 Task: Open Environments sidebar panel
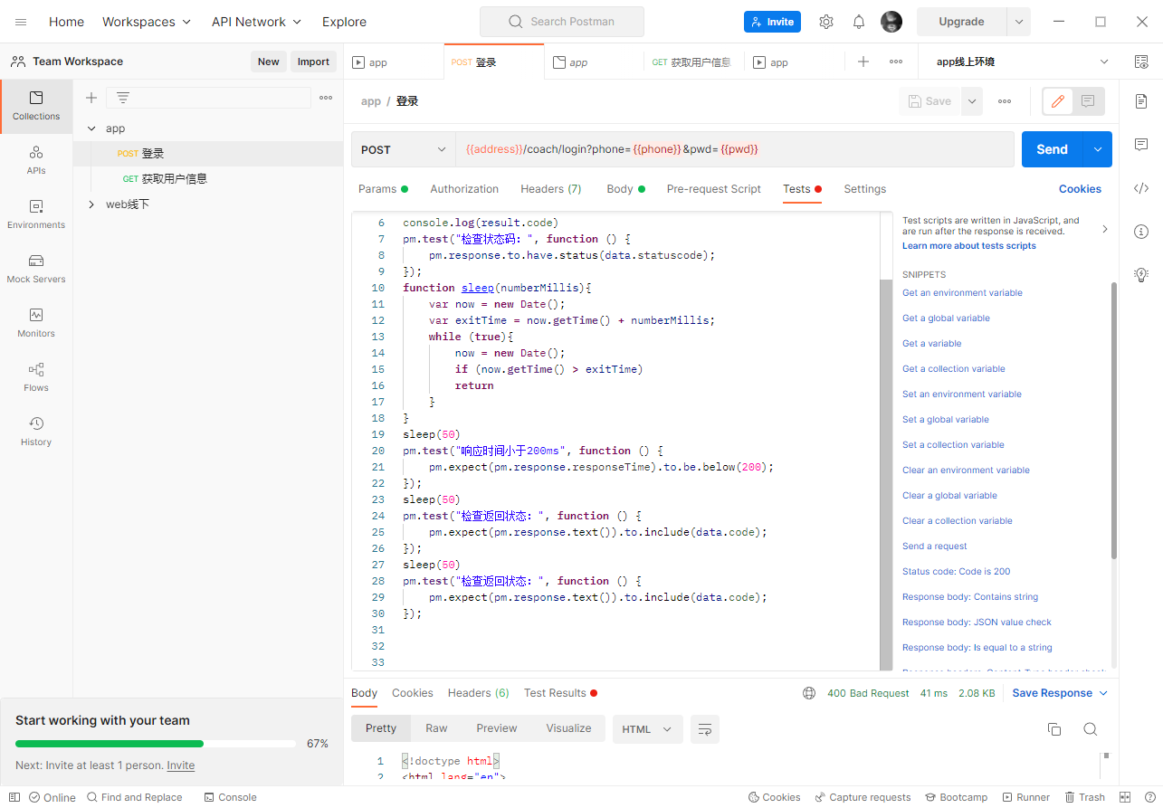36,214
